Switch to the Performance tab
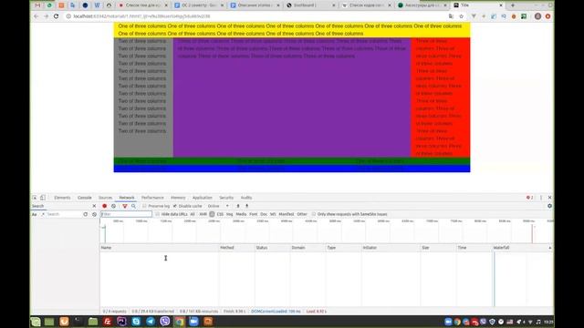This screenshot has height=328, width=584. [152, 198]
